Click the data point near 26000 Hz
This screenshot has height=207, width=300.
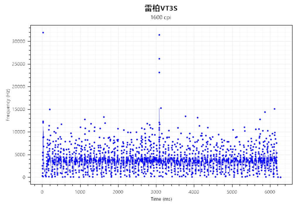tap(159, 59)
